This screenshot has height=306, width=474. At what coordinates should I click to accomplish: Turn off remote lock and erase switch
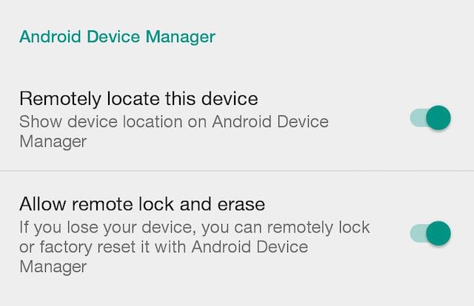pos(430,233)
